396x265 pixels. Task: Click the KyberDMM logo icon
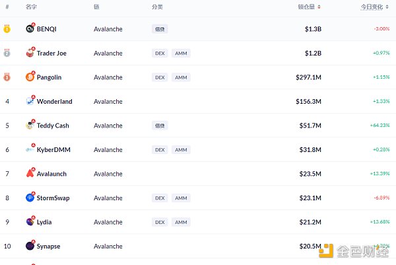pos(30,150)
